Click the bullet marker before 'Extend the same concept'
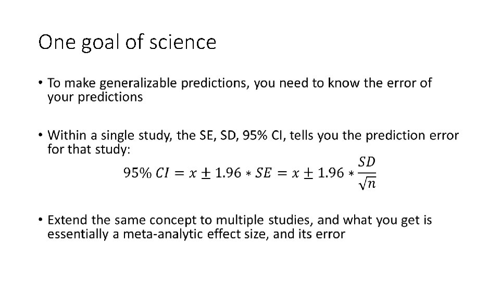500x281 pixels. [x=41, y=221]
